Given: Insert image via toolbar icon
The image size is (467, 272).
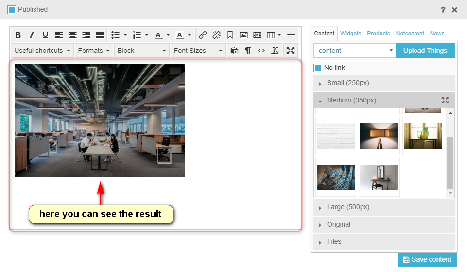Looking at the screenshot, I should pyautogui.click(x=243, y=35).
